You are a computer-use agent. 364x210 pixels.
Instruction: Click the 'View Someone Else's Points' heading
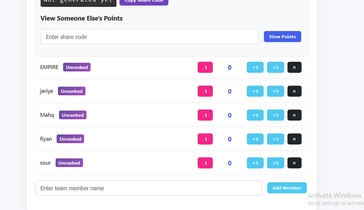click(82, 18)
